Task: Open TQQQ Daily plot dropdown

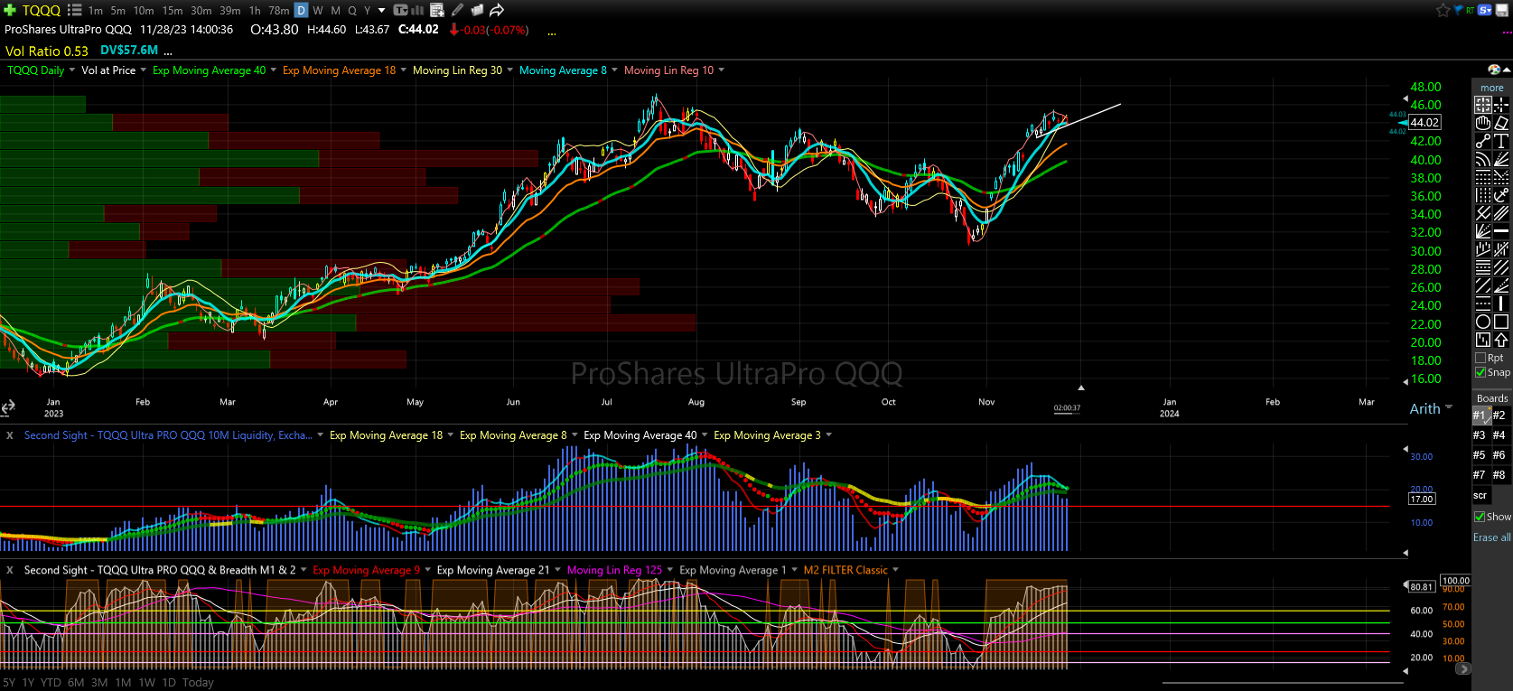Action: click(71, 70)
